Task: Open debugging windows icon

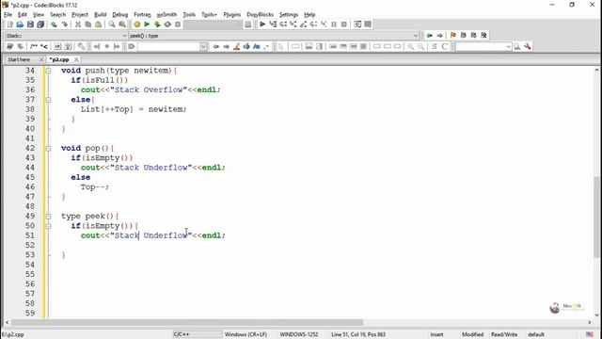Action: click(x=357, y=24)
